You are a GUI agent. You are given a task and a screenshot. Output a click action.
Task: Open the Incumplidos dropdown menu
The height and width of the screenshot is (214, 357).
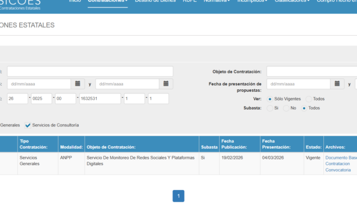252,1
